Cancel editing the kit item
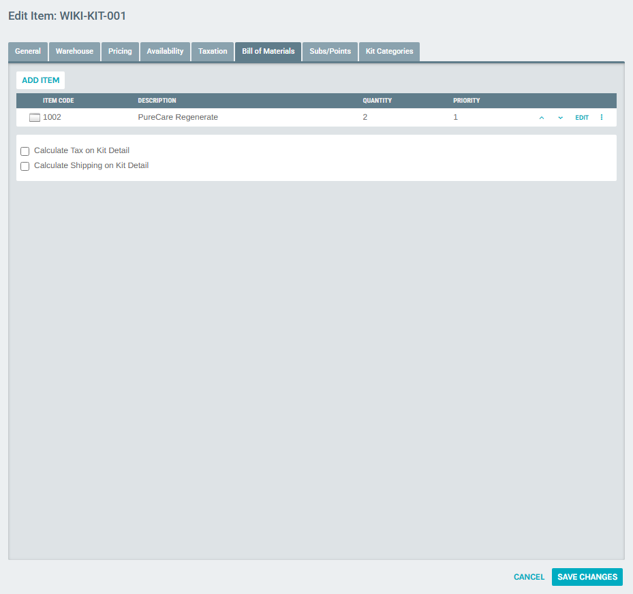The height and width of the screenshot is (594, 633). 529,576
